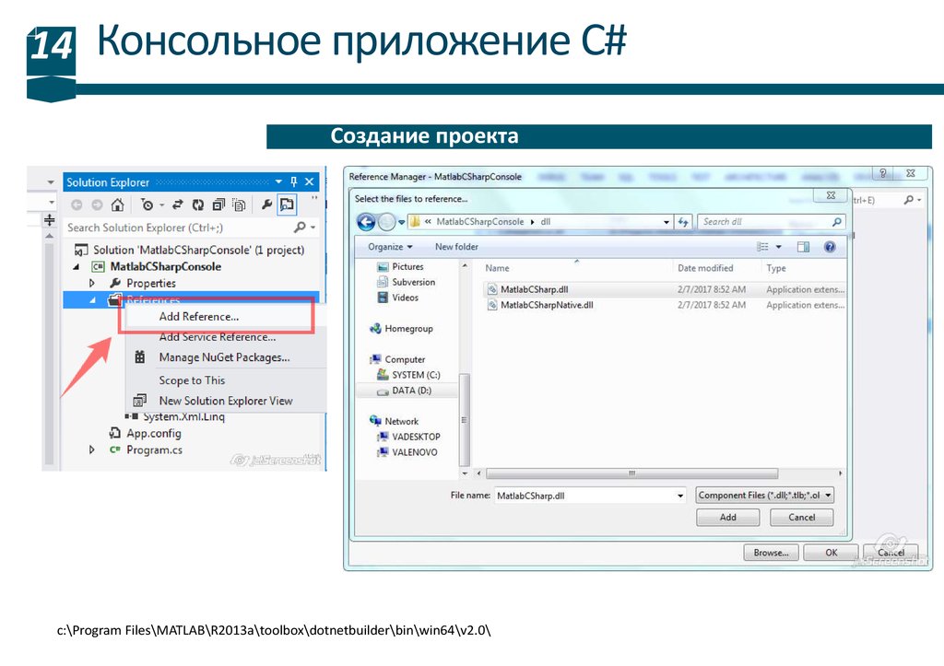Open help with the blue question icon
The width and height of the screenshot is (944, 666).
[x=829, y=247]
